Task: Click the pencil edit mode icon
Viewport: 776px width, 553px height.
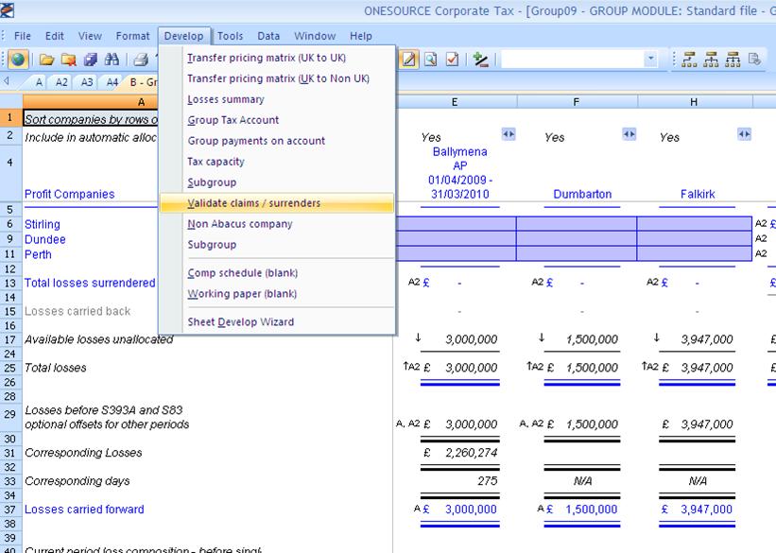Action: 409,60
